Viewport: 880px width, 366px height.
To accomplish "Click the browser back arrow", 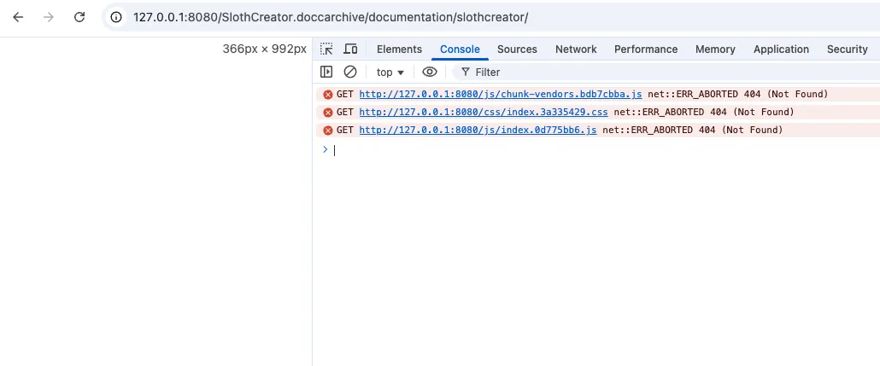I will click(18, 17).
